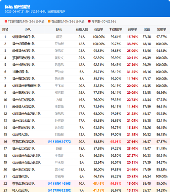Click the online rate 95.83%
Screen dimensions: 170x192
(x=99, y=51)
